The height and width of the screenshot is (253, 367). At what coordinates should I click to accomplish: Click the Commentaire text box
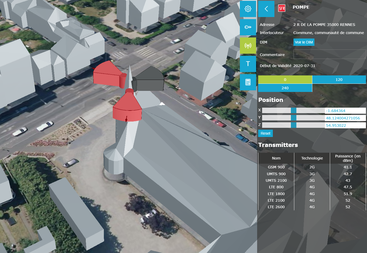click(x=329, y=54)
